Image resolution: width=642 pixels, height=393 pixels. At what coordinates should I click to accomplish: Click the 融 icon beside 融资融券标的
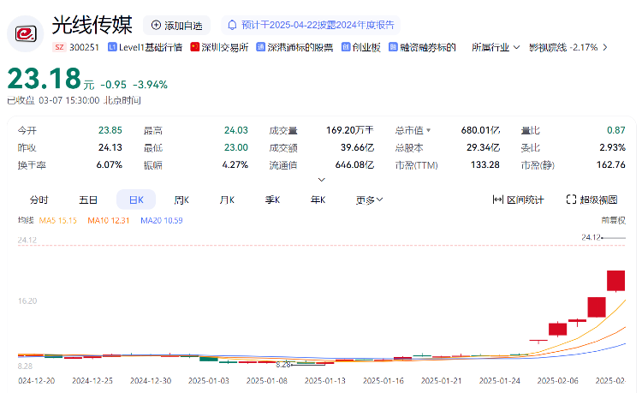coord(393,47)
